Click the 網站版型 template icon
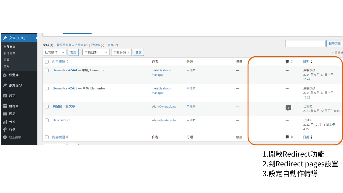Screen dimensions: 343x193 point(5,85)
